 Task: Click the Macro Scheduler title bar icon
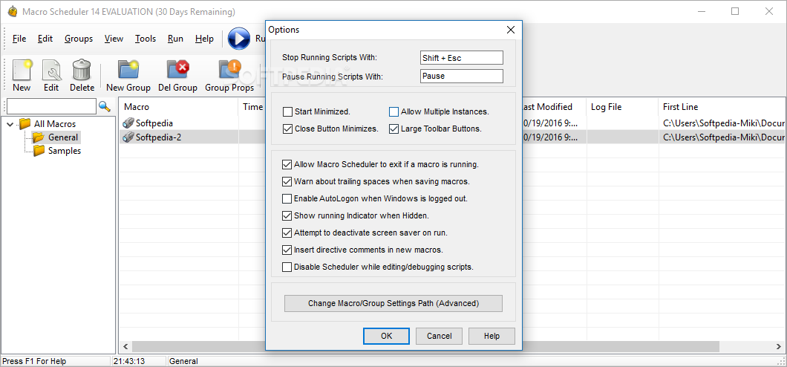[x=13, y=12]
